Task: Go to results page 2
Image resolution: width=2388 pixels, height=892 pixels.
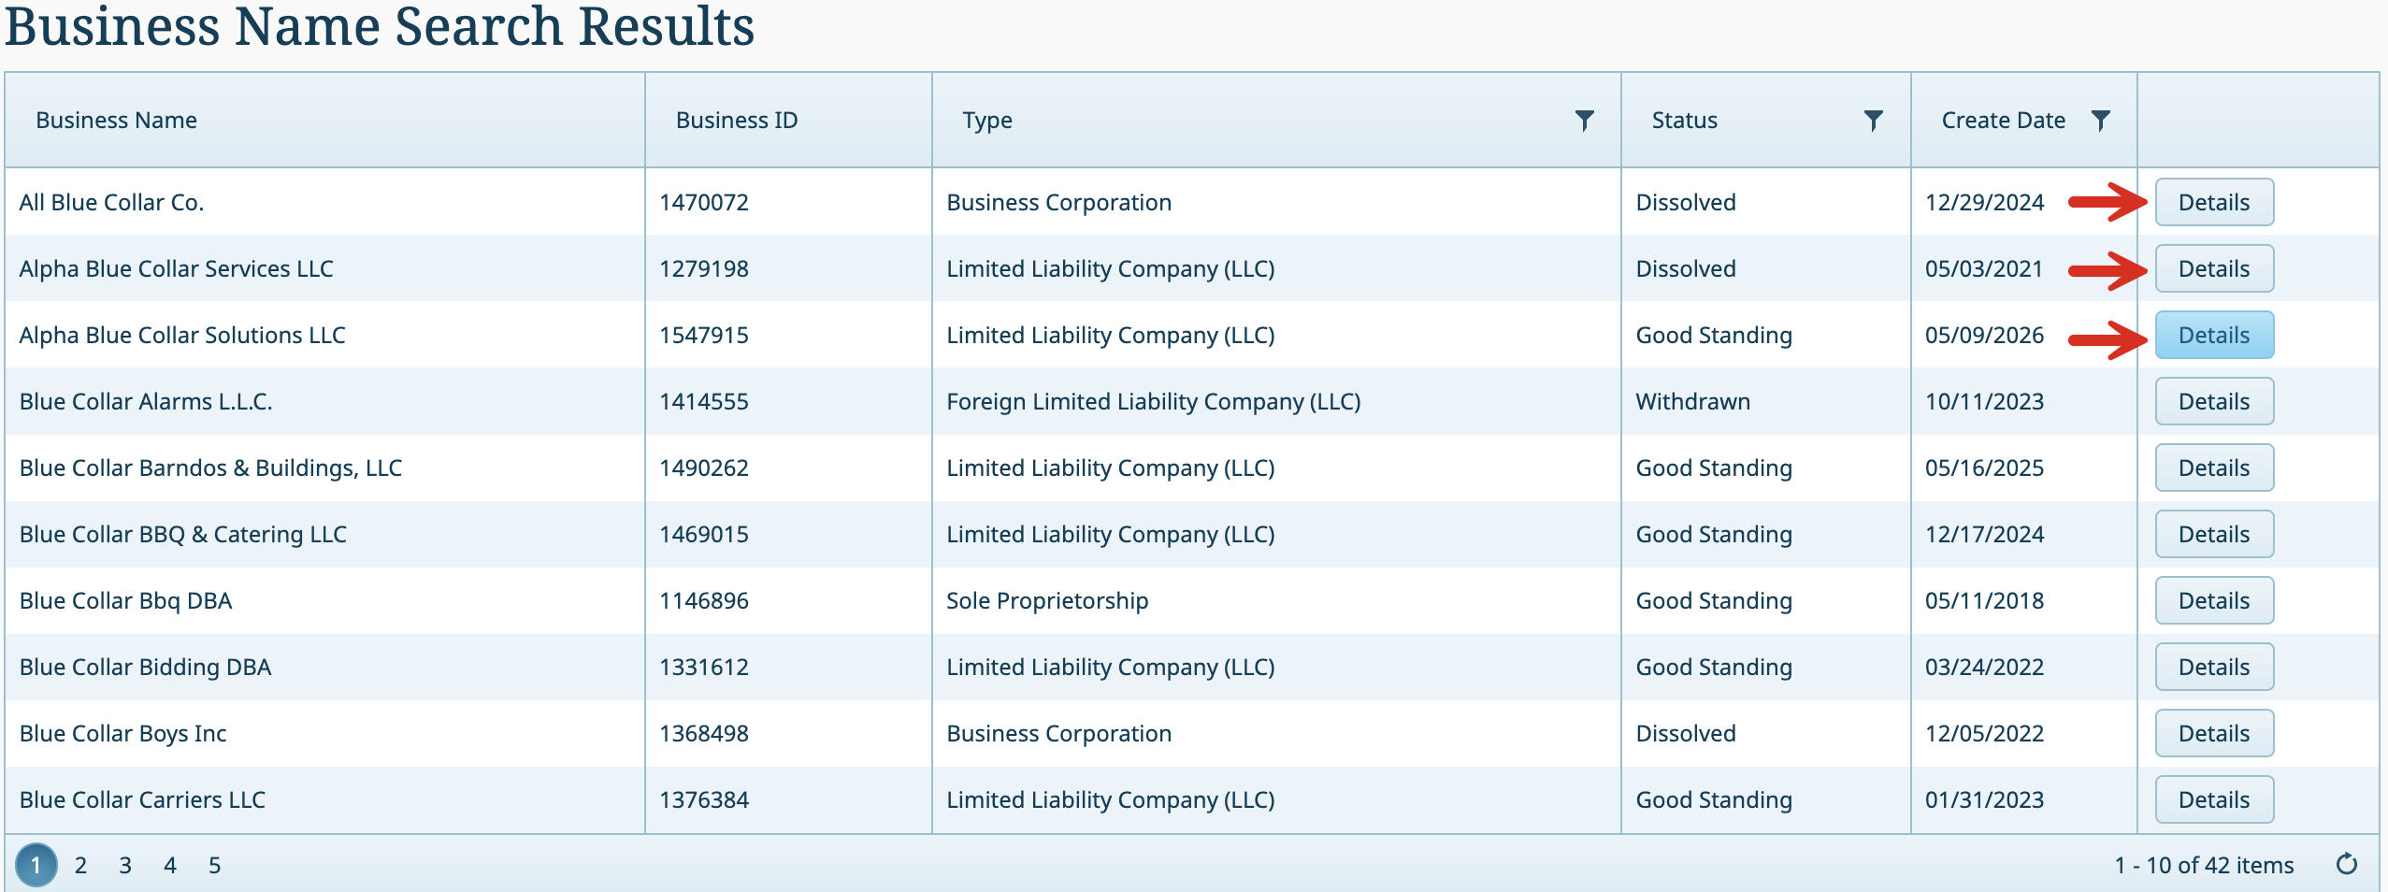Action: click(x=81, y=866)
